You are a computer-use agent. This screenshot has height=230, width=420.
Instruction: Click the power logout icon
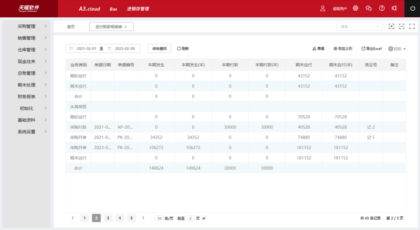click(x=412, y=8)
